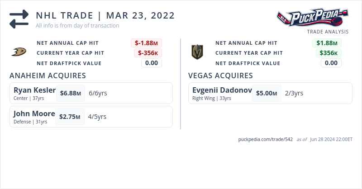Click Vegas's green $356K current year value
Viewport: 362px width, 189px height.
coord(329,53)
